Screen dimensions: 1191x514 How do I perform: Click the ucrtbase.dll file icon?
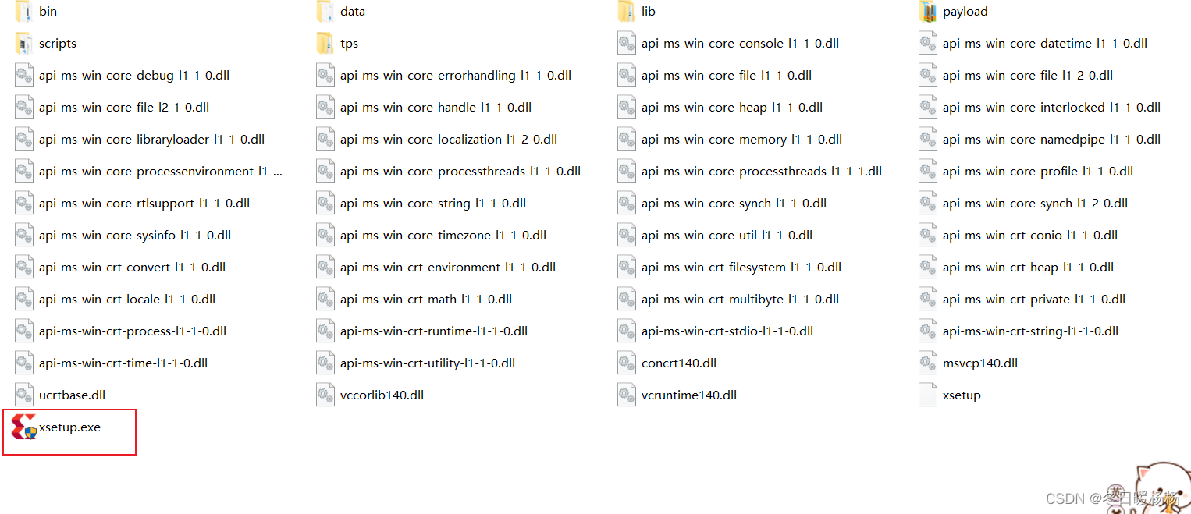tap(24, 395)
